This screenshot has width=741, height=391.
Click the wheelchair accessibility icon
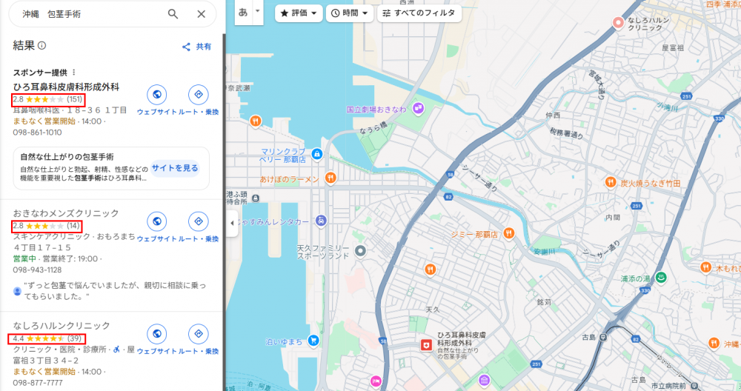[x=116, y=350]
